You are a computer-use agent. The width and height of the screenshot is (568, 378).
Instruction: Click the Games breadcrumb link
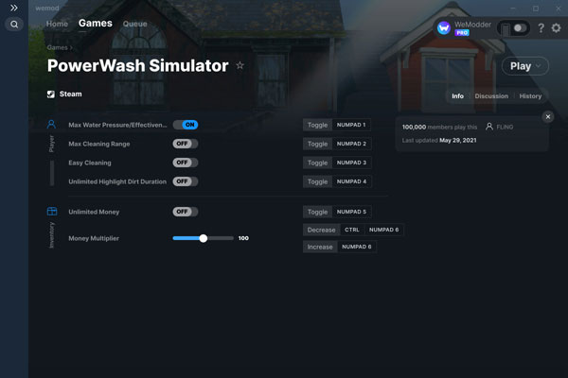pos(57,48)
